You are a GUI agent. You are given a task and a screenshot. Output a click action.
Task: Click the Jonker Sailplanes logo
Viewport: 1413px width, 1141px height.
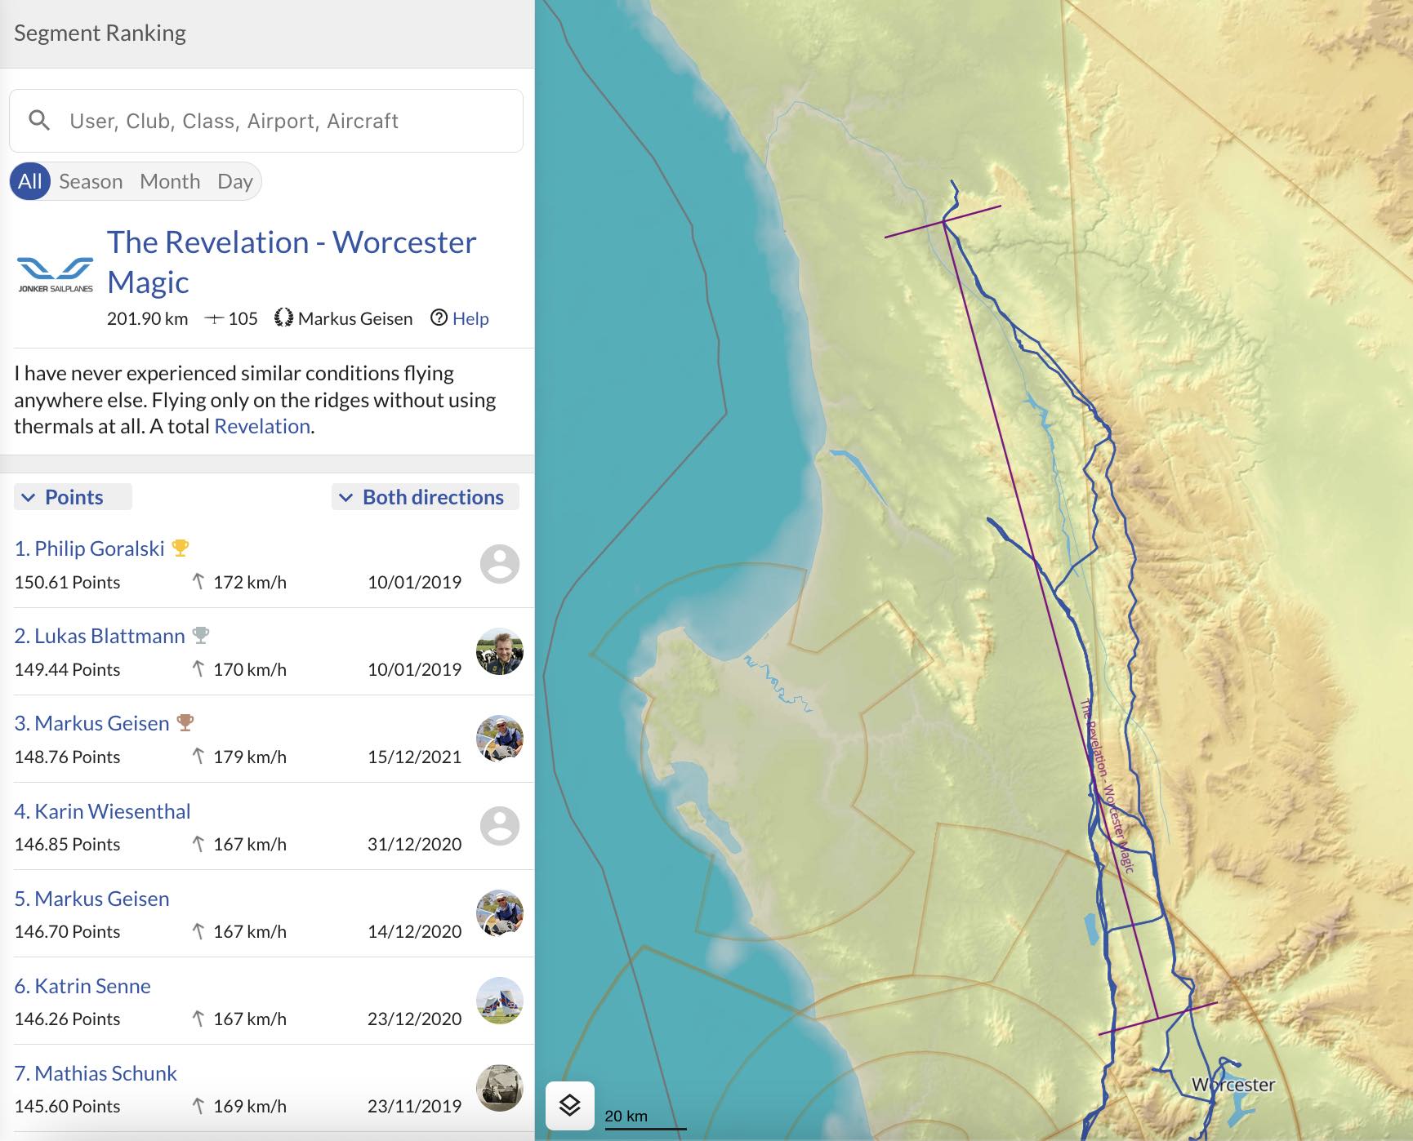coord(56,273)
